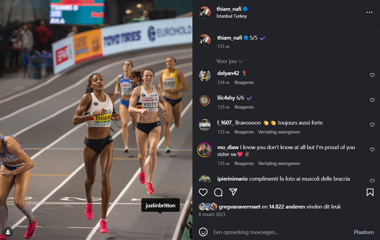Screen dimensions: 380x240
Task: View the '14.822 anderen' likes list
Action: [x=287, y=207]
